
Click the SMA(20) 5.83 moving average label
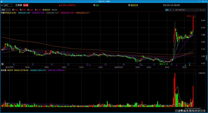38,13
